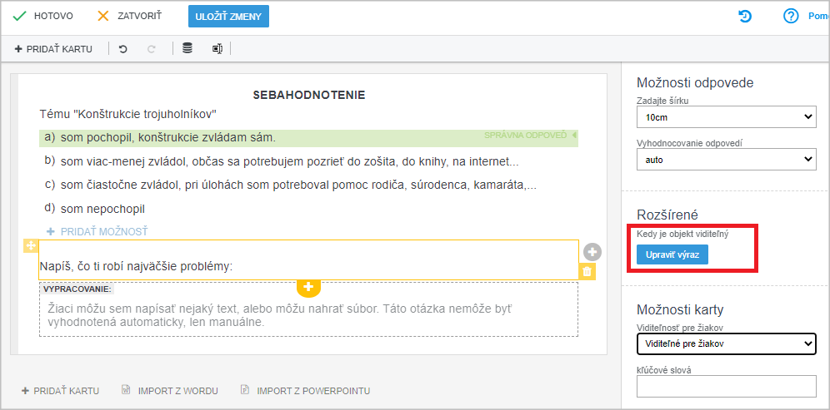Open Viditeľné pre žiakov dropdown
The image size is (830, 410).
click(727, 344)
